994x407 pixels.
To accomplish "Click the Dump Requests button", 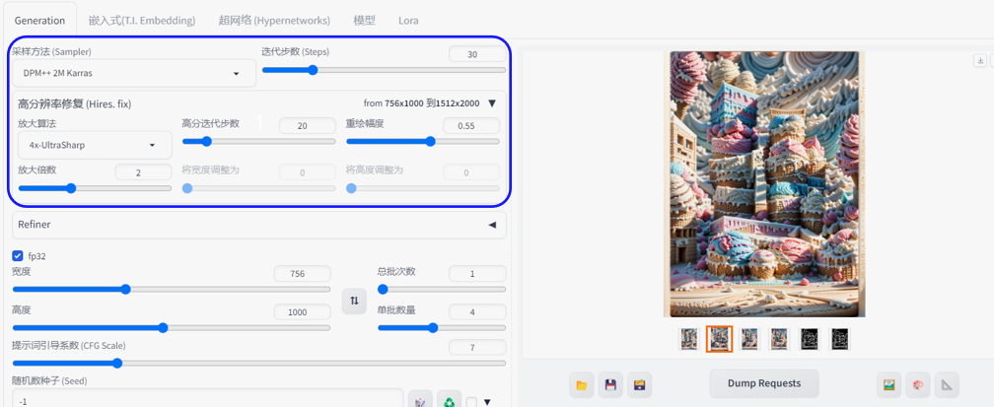I will (764, 383).
